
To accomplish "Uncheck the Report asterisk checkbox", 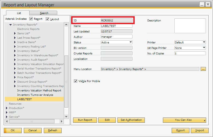I will coord(31,19).
